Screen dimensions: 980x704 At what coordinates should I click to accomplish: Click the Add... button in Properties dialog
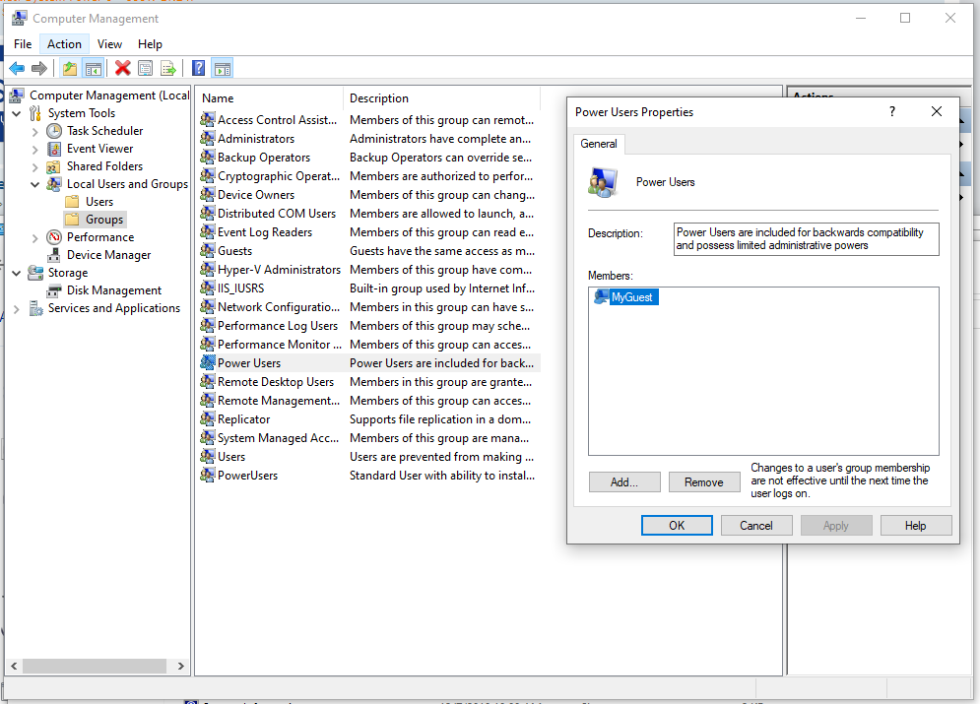click(623, 482)
